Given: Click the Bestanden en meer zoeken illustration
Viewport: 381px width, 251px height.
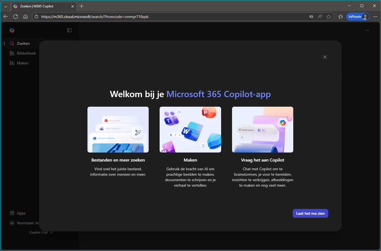Looking at the screenshot, I should click(118, 130).
